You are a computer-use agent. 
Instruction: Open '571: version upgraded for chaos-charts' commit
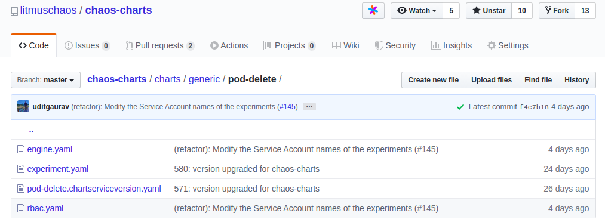pyautogui.click(x=247, y=189)
